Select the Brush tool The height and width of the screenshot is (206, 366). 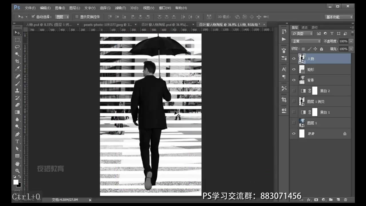[x=17, y=84]
